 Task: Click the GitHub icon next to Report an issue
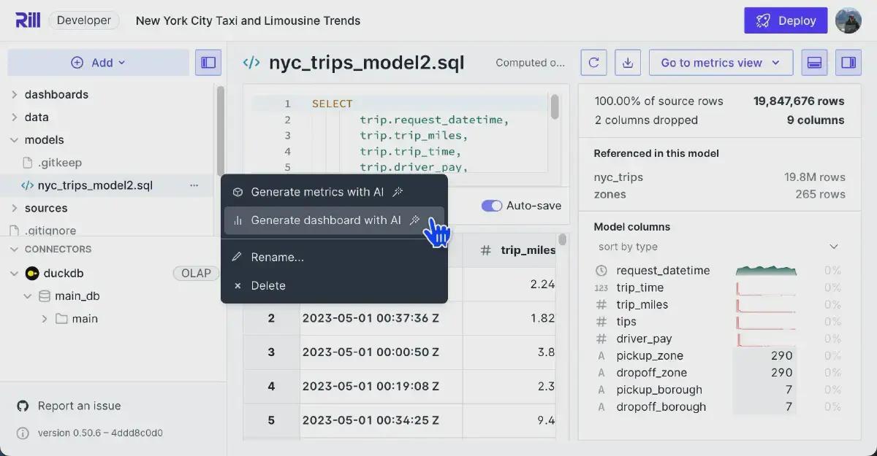pyautogui.click(x=23, y=406)
